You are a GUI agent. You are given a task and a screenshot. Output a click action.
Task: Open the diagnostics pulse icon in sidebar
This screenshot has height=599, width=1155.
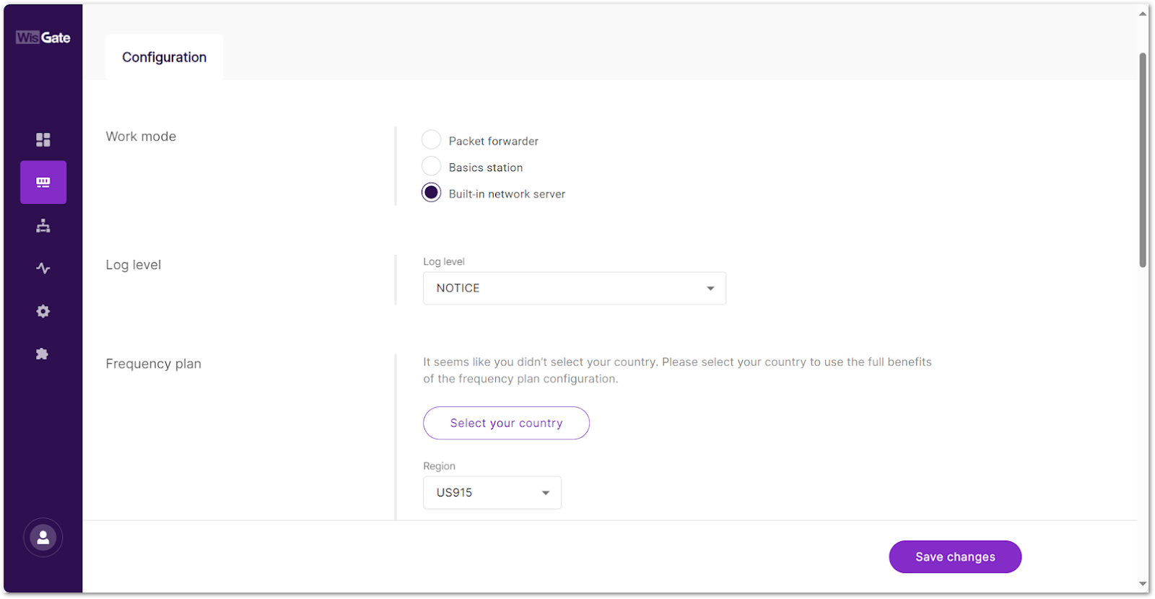pyautogui.click(x=43, y=268)
